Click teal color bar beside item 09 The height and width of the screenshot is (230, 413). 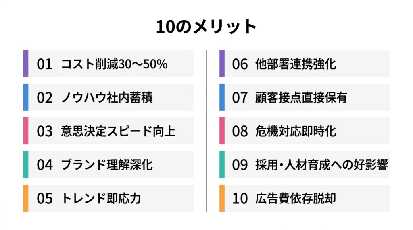pyautogui.click(x=222, y=164)
